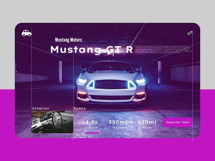The height and width of the screenshot is (161, 215).
Task: Click the Register Now button
Action: coord(178,122)
